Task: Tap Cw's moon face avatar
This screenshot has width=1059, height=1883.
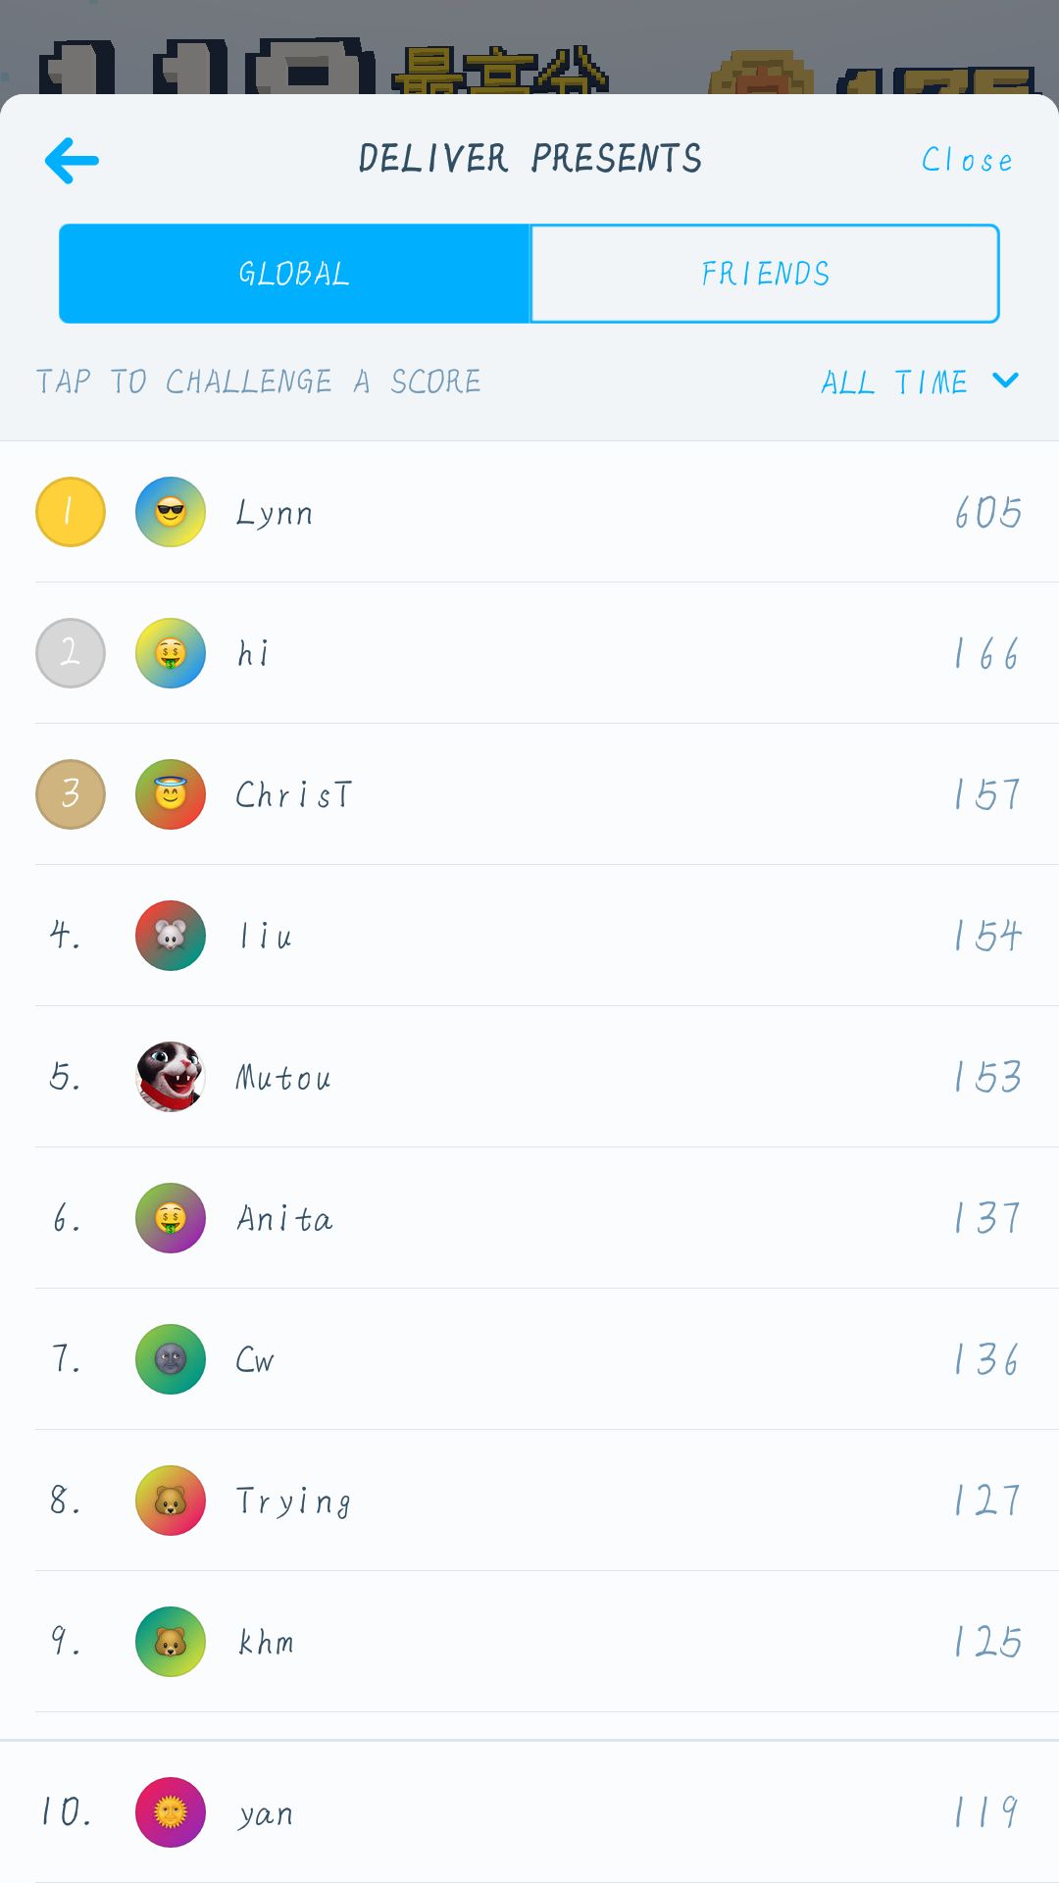Action: 171,1359
